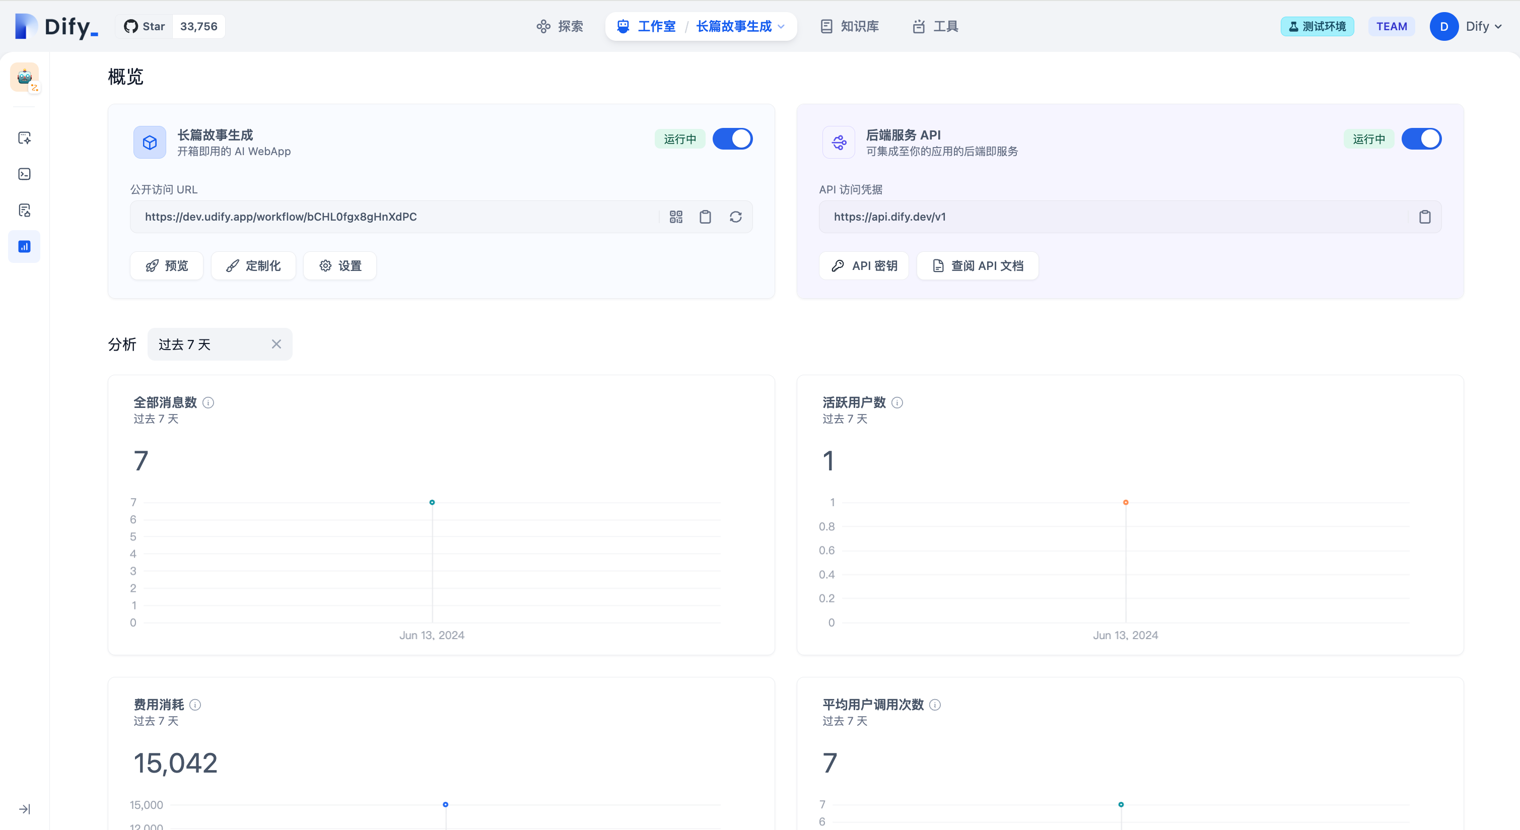Open the logs icon in left sidebar

click(24, 210)
